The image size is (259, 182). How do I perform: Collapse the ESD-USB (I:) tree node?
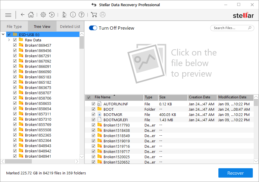point(3,35)
